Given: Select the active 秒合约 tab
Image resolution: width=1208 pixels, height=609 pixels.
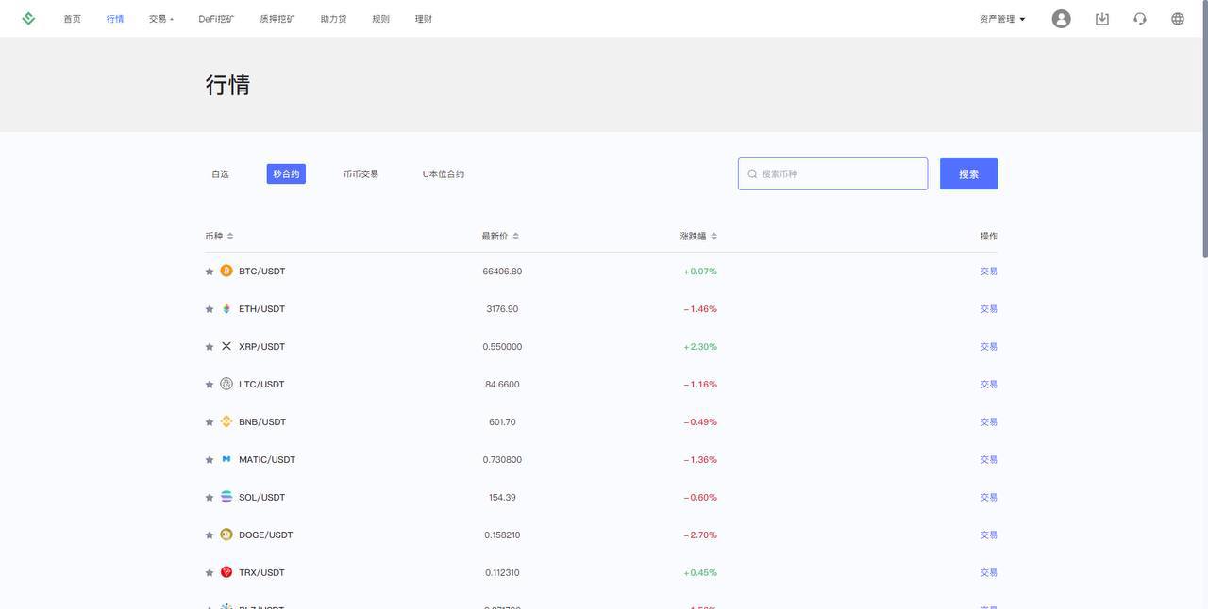Looking at the screenshot, I should pos(286,172).
